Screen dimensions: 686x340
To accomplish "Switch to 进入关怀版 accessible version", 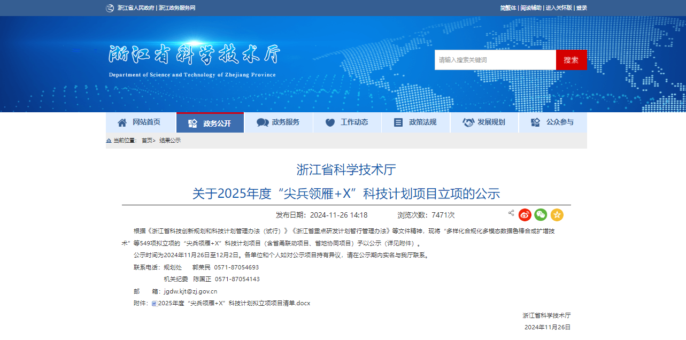I will pyautogui.click(x=559, y=8).
